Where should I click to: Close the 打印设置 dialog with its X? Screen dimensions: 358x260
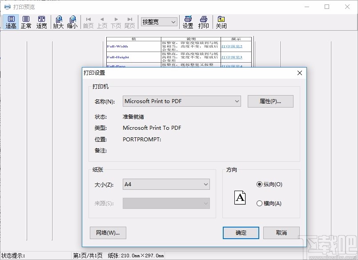point(299,73)
